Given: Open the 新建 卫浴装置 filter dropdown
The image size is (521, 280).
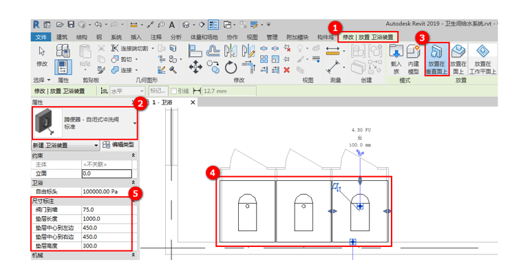Looking at the screenshot, I should [65, 145].
